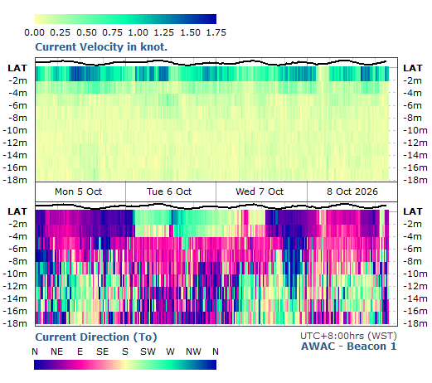Click the 'Mon 5 Oct' date label
Image resolution: width=432 pixels, height=383 pixels.
[x=79, y=191]
